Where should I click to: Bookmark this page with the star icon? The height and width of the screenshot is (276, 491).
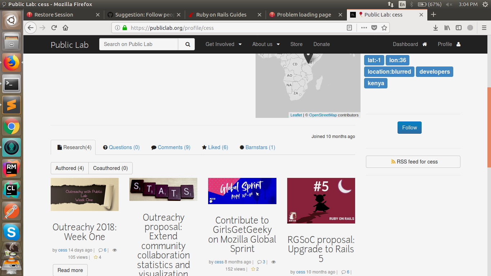pyautogui.click(x=384, y=28)
